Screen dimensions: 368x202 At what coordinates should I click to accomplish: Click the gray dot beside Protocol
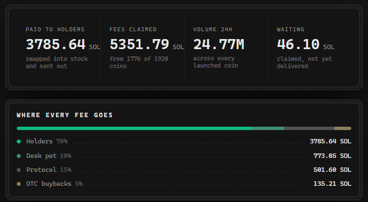click(x=19, y=170)
